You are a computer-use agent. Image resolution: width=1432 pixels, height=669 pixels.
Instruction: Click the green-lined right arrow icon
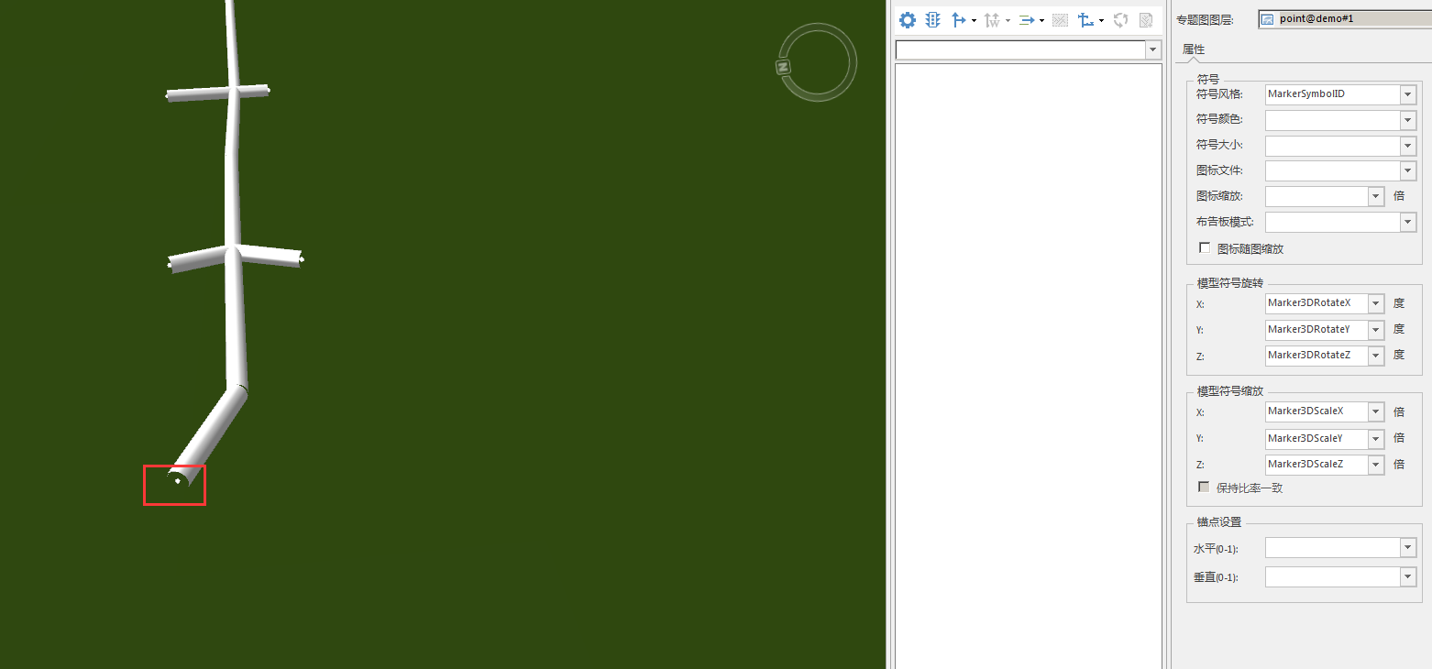point(1026,20)
